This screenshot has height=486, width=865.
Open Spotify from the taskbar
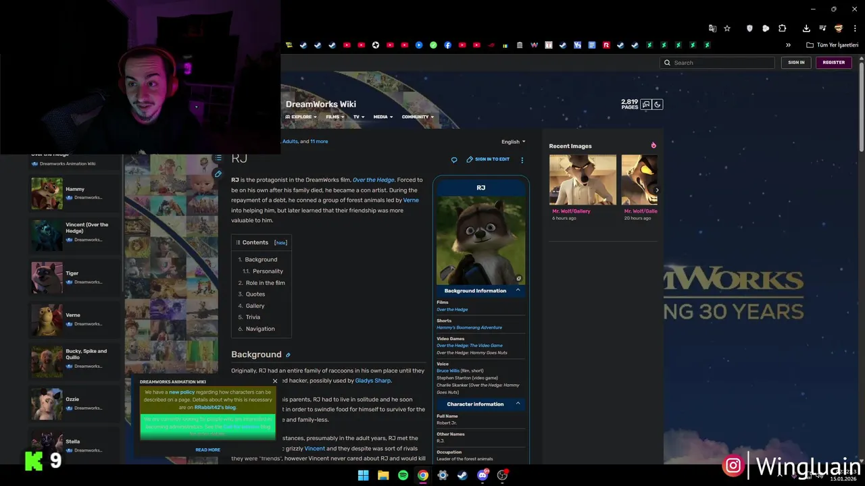click(403, 475)
